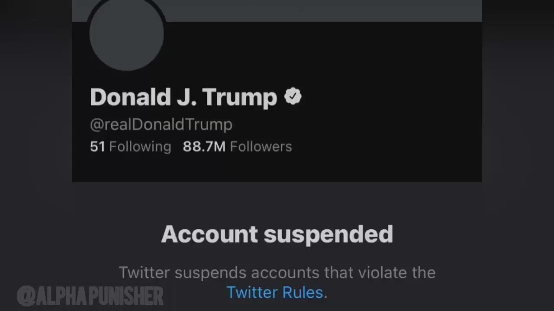Click the 51 following count number
Screen dimensions: 554x311
(97, 147)
